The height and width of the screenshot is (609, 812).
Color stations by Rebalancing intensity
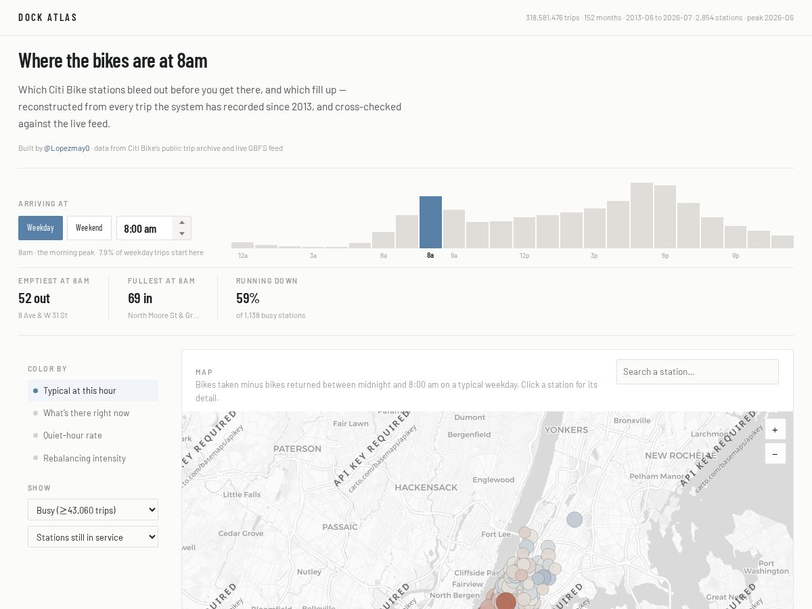(x=93, y=458)
